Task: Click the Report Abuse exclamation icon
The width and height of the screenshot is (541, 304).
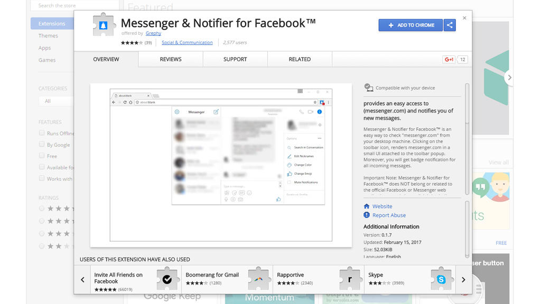Action: [x=367, y=215]
